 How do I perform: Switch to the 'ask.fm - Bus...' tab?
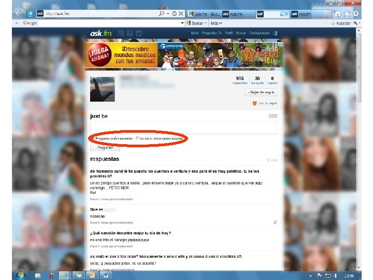[204, 14]
